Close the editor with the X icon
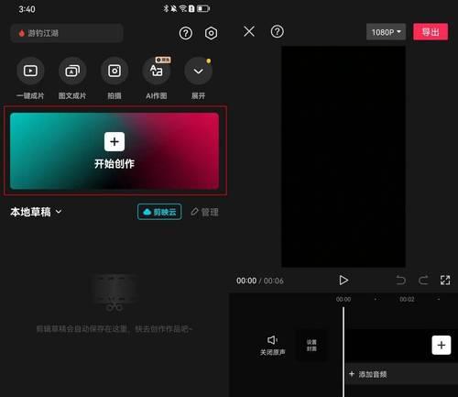 pyautogui.click(x=249, y=31)
